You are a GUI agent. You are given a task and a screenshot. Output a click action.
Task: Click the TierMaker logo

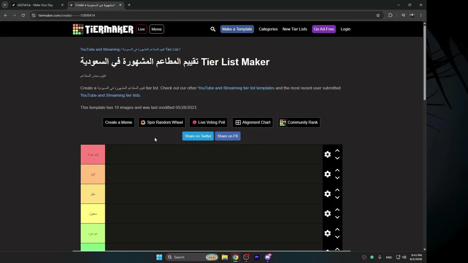coord(103,29)
